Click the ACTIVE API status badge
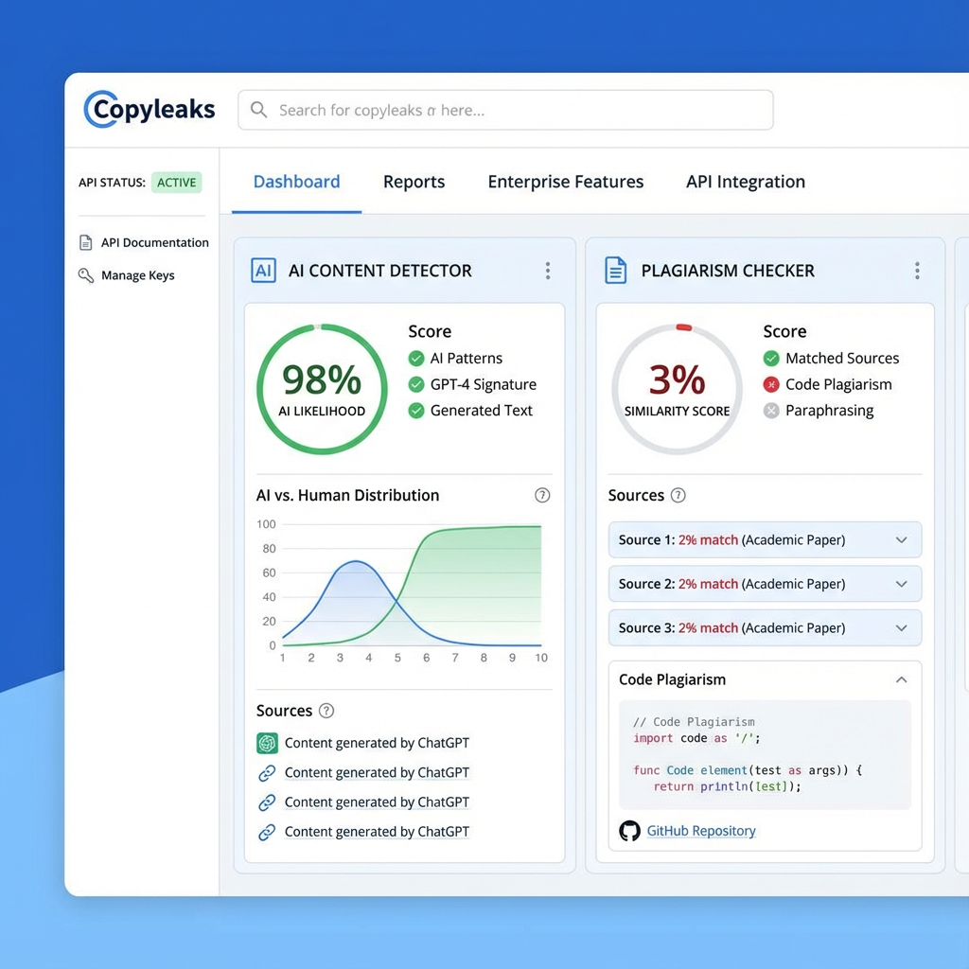 tap(177, 183)
